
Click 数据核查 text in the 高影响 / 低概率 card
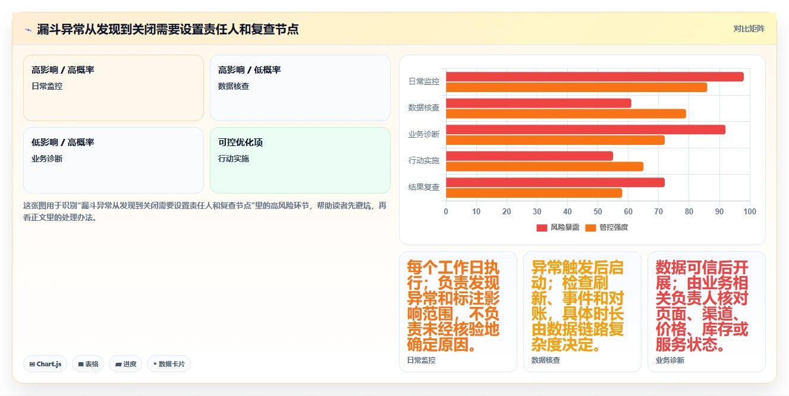pyautogui.click(x=234, y=86)
